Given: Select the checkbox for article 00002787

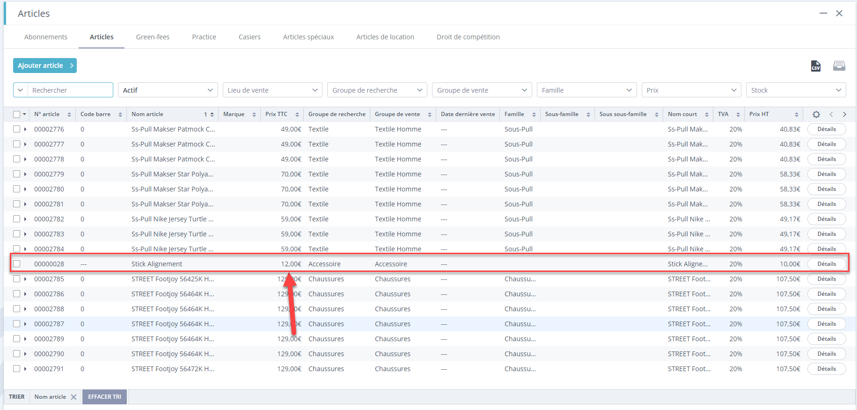Looking at the screenshot, I should (17, 324).
